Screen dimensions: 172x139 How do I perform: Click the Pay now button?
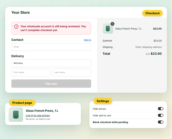point(51,84)
